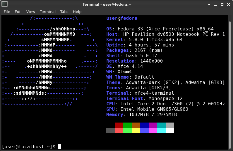Screen dimensions: 233x151
Task: Click the terminal icon in title bar
Action: point(5,4)
